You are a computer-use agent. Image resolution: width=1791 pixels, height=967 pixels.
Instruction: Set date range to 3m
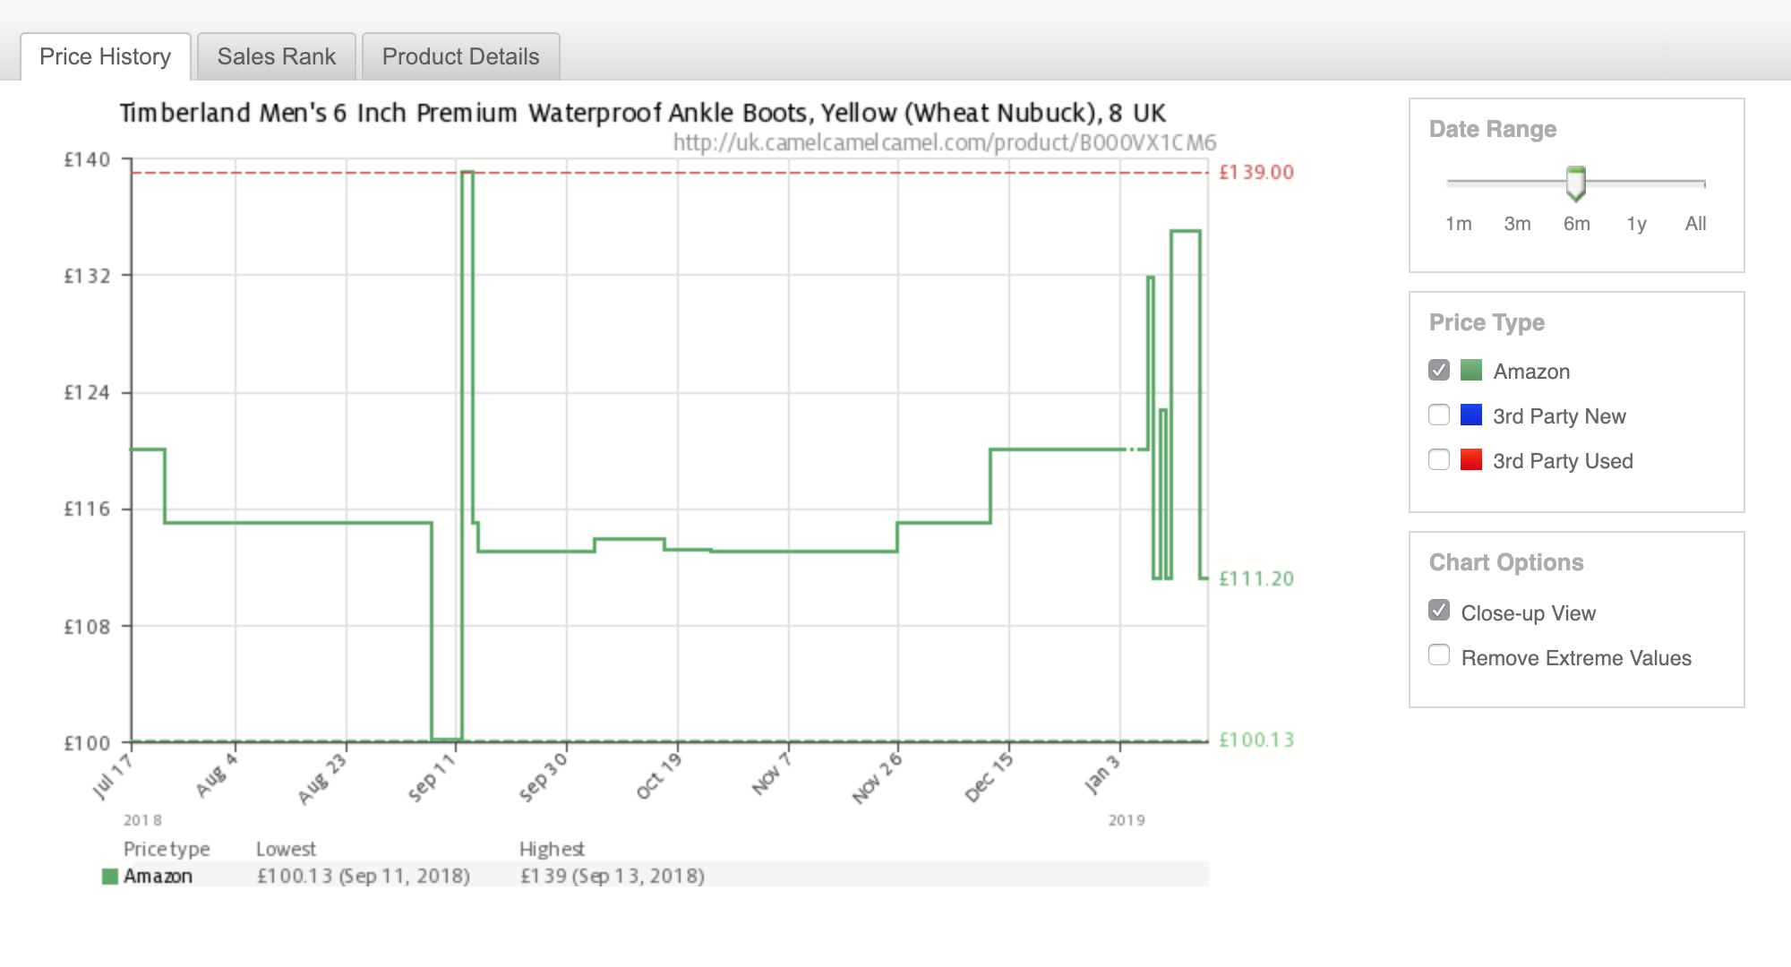click(x=1517, y=224)
